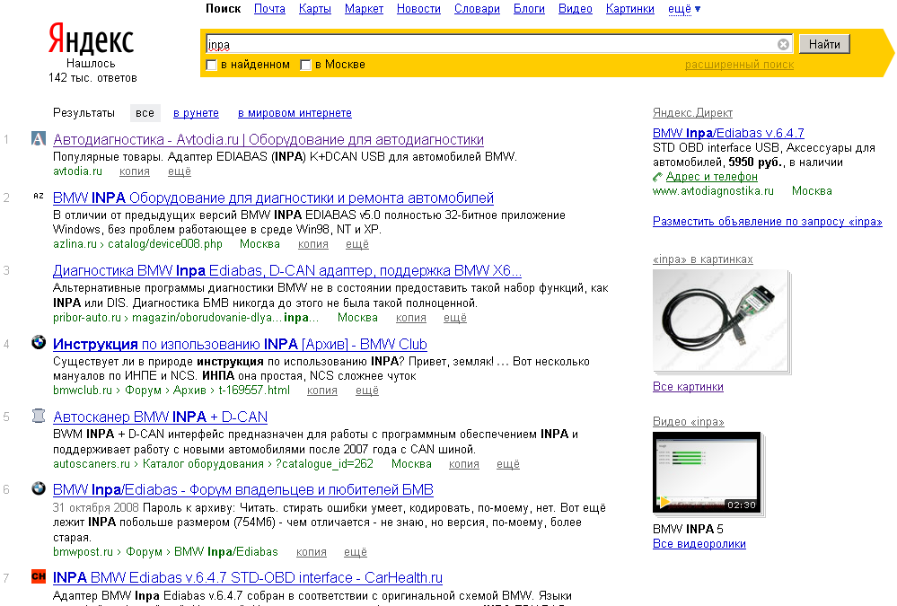The image size is (897, 606).
Task: Open BMW Inpa/Ediabas forum result
Action: (243, 489)
